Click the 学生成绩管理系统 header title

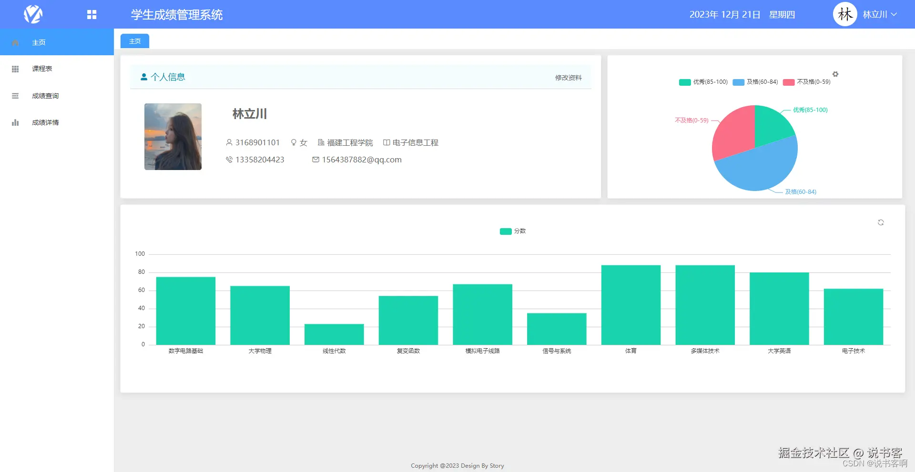[177, 15]
